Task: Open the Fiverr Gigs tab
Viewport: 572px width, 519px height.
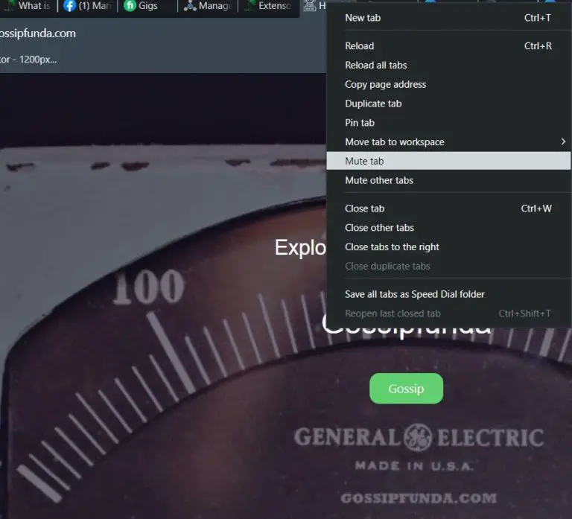Action: [147, 6]
